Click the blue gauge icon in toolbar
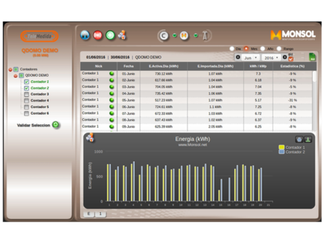Image resolution: width=324 pixels, height=243 pixels. (x=85, y=35)
